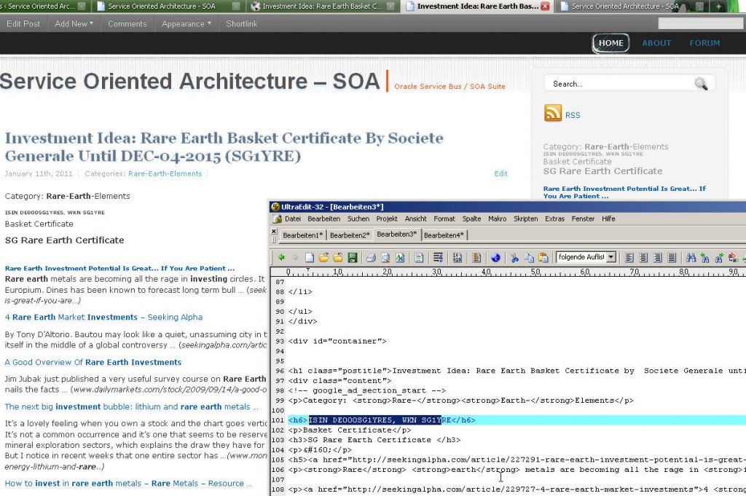The width and height of the screenshot is (746, 496).
Task: Center align text in UltraEdit toolbar
Action: click(643, 257)
